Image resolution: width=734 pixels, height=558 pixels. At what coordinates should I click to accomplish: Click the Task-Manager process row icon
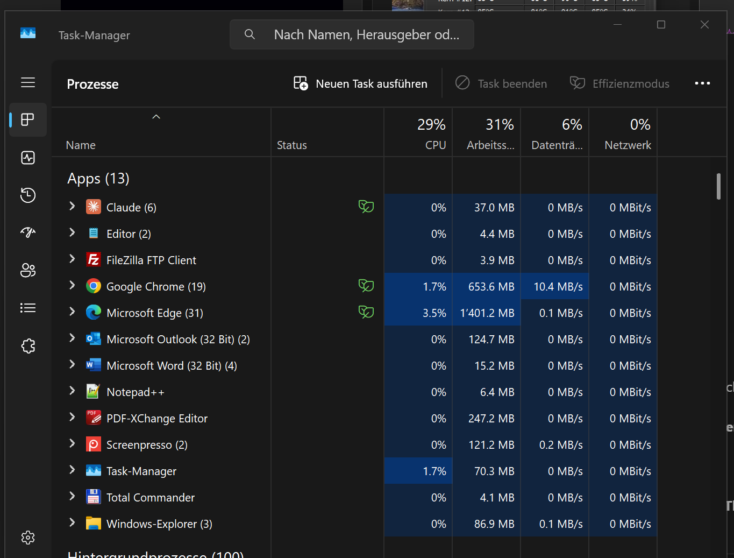pos(94,470)
